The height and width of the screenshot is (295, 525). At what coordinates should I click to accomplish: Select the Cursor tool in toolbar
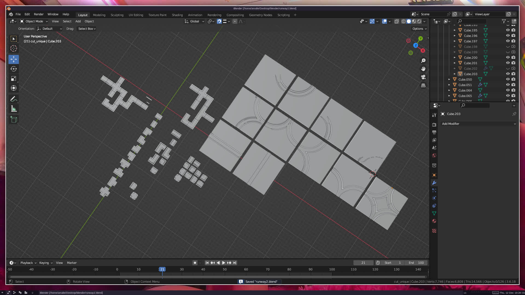[x=14, y=49]
